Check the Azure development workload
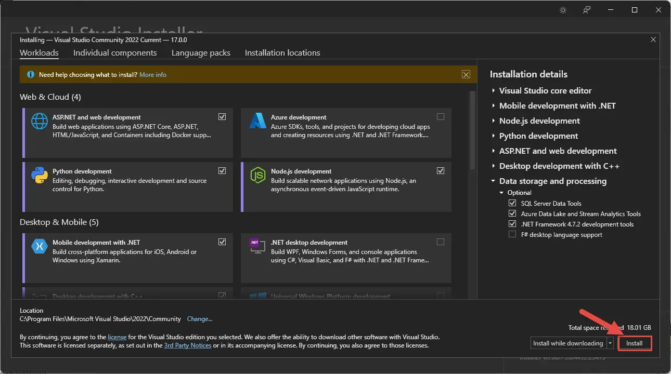 click(x=441, y=117)
